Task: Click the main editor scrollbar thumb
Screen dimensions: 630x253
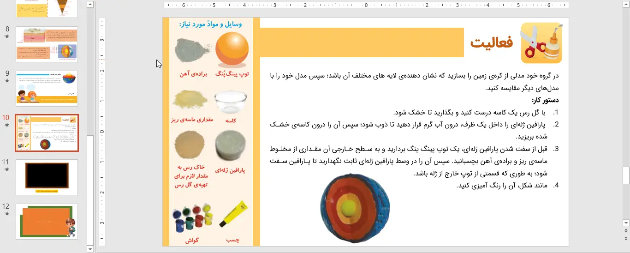Action: (x=626, y=175)
